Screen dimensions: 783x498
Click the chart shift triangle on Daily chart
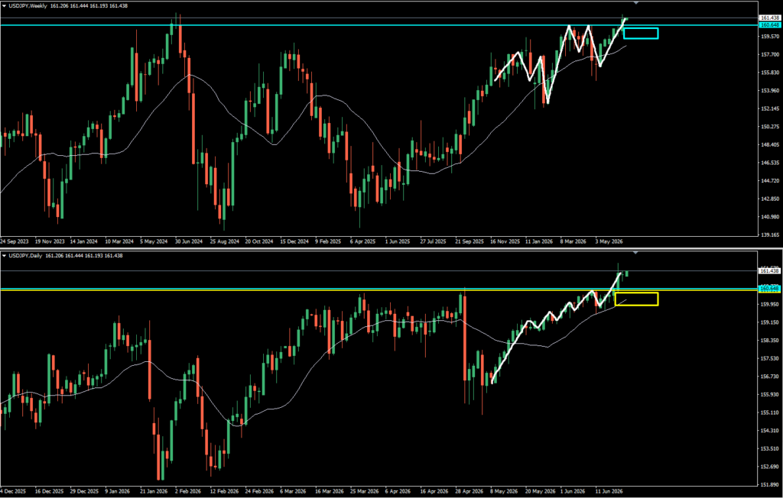coord(635,253)
